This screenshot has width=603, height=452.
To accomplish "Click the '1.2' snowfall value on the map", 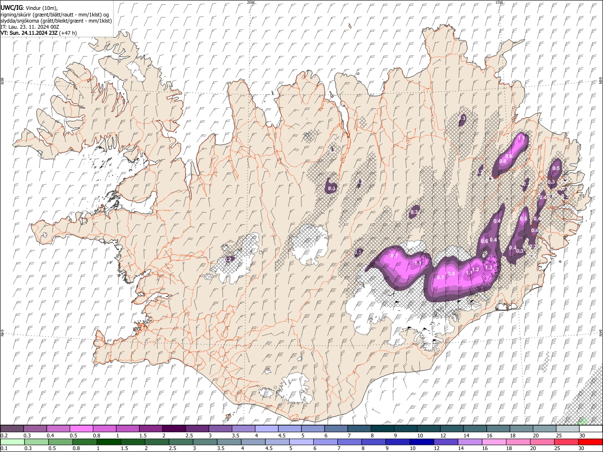I will [x=475, y=269].
